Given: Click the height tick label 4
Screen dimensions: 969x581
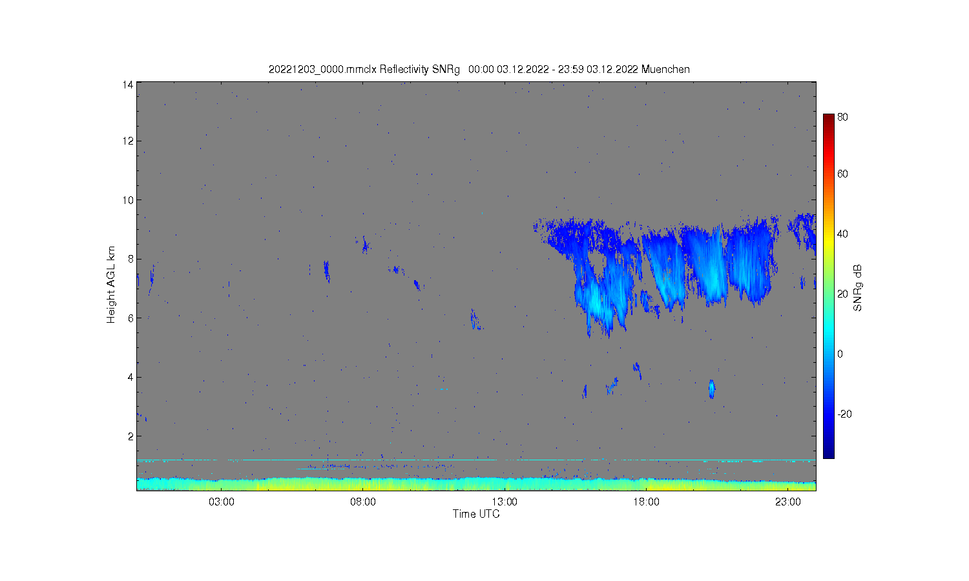Looking at the screenshot, I should coord(130,377).
